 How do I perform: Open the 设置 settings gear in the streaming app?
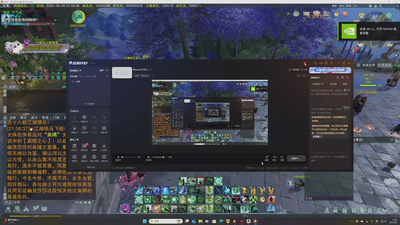pos(282,158)
